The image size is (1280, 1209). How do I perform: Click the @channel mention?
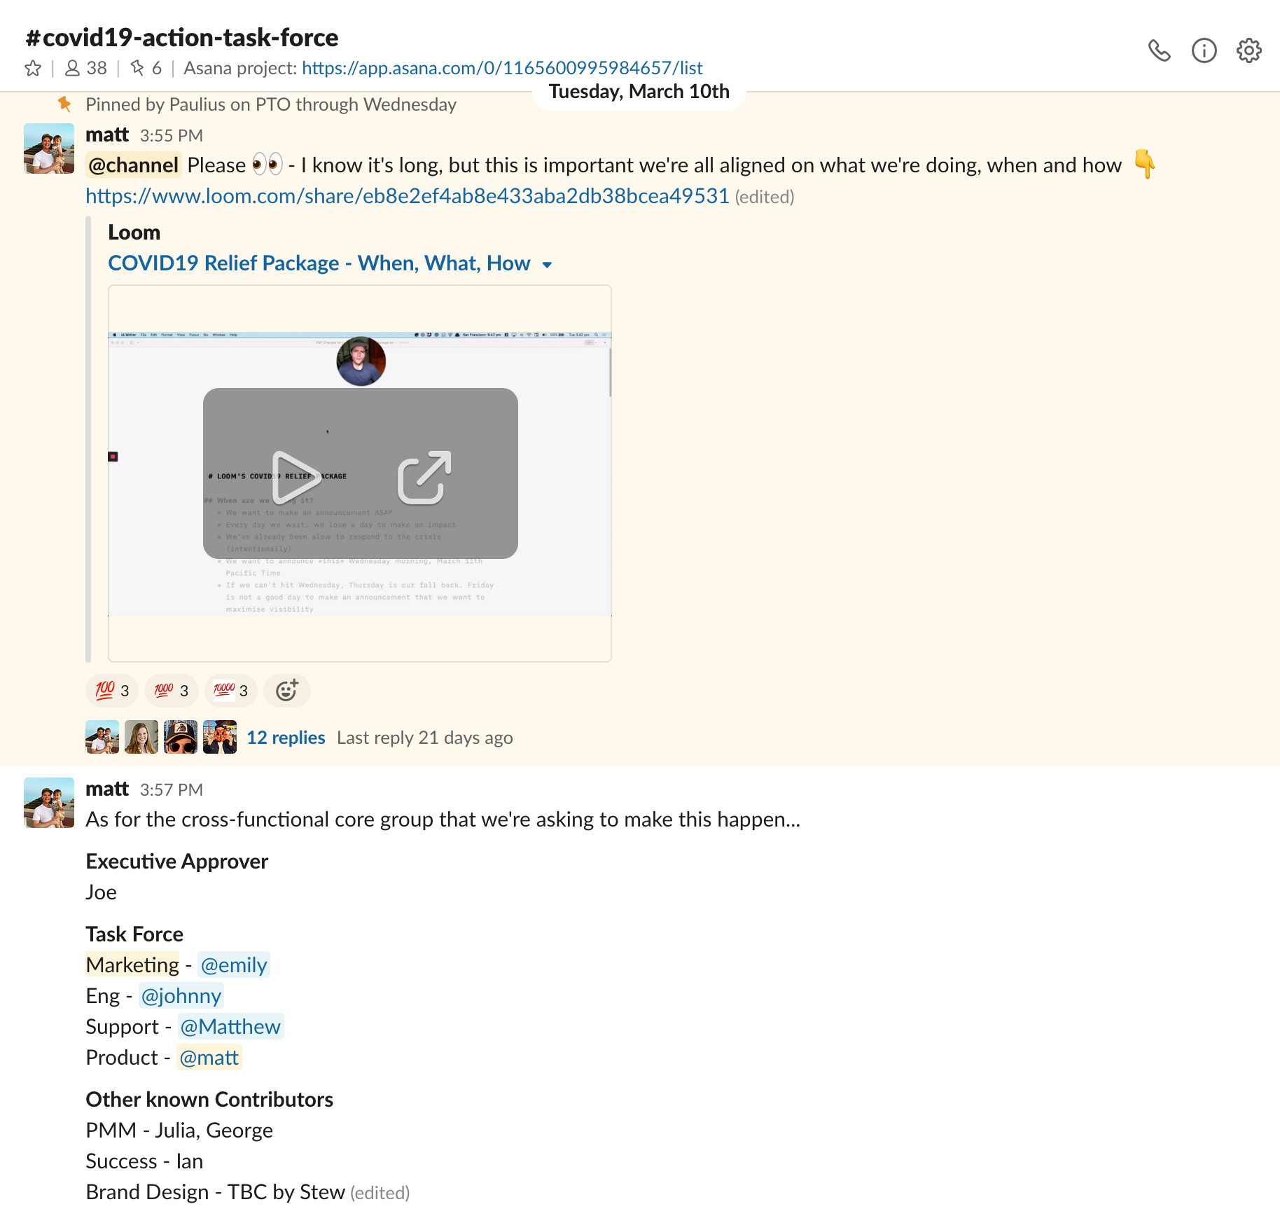point(133,165)
